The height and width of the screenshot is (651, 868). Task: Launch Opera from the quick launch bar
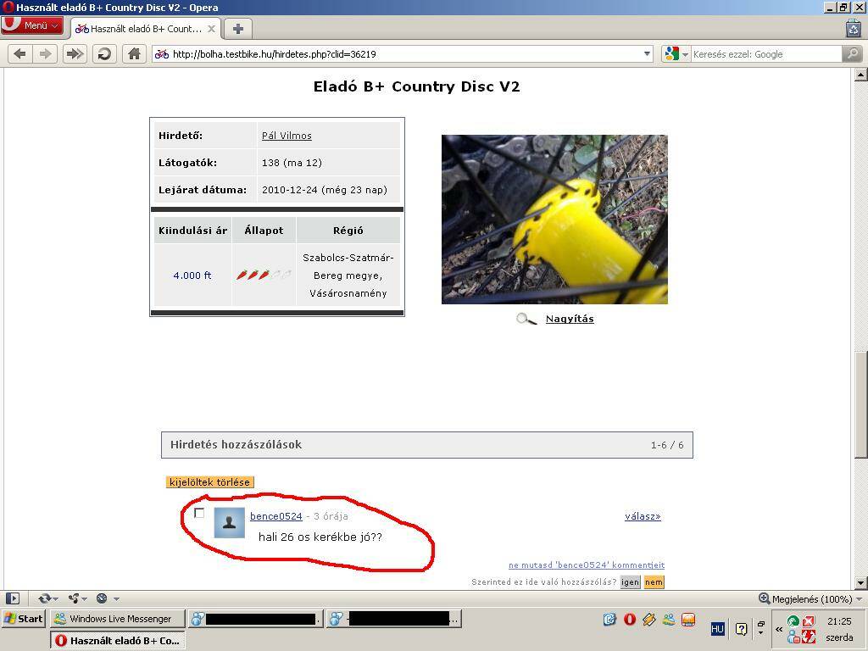click(630, 620)
